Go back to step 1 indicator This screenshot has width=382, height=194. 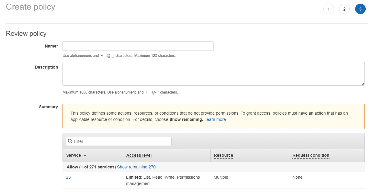[329, 9]
